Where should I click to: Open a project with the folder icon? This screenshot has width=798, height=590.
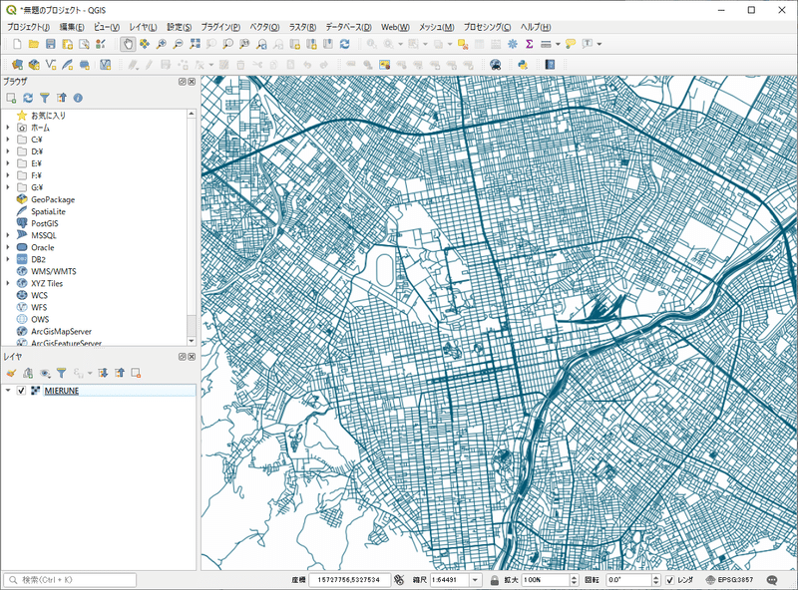tap(34, 44)
